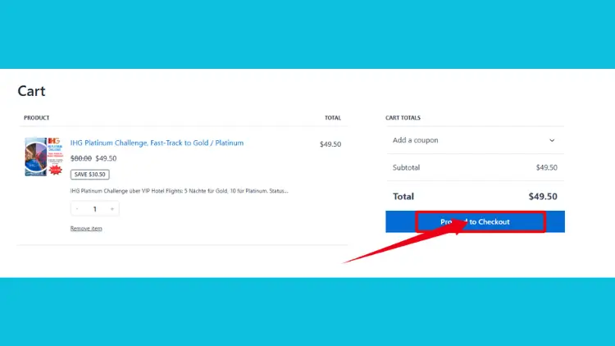The height and width of the screenshot is (346, 615).
Task: Click the CART TOTALS heading
Action: coord(403,118)
